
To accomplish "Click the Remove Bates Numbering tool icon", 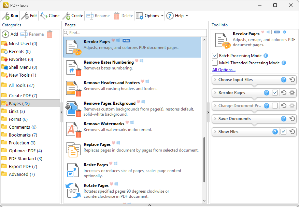I will pos(73,68).
